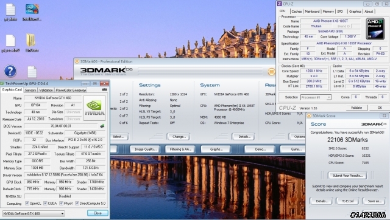390x220 pixels.
Task: Click the Close button in GPU-Z
Action: (97, 213)
